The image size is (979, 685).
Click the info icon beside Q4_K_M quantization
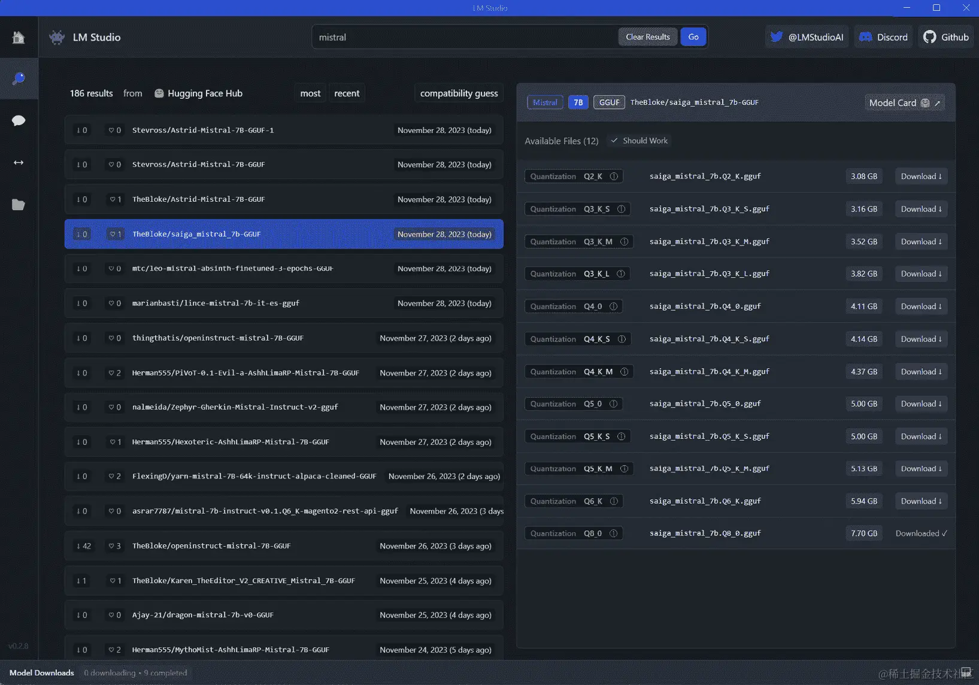click(x=624, y=372)
